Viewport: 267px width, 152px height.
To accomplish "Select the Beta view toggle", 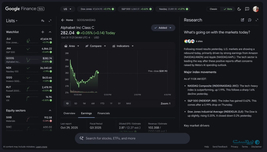I will (228, 9).
